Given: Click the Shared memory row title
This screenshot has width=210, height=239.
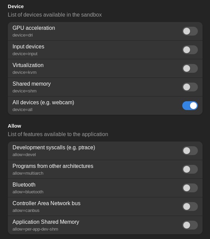Looking at the screenshot, I should (31, 84).
